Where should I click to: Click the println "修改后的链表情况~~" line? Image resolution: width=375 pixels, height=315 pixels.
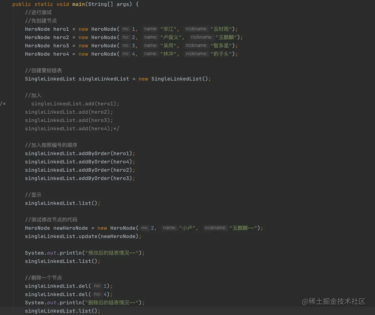[85, 253]
